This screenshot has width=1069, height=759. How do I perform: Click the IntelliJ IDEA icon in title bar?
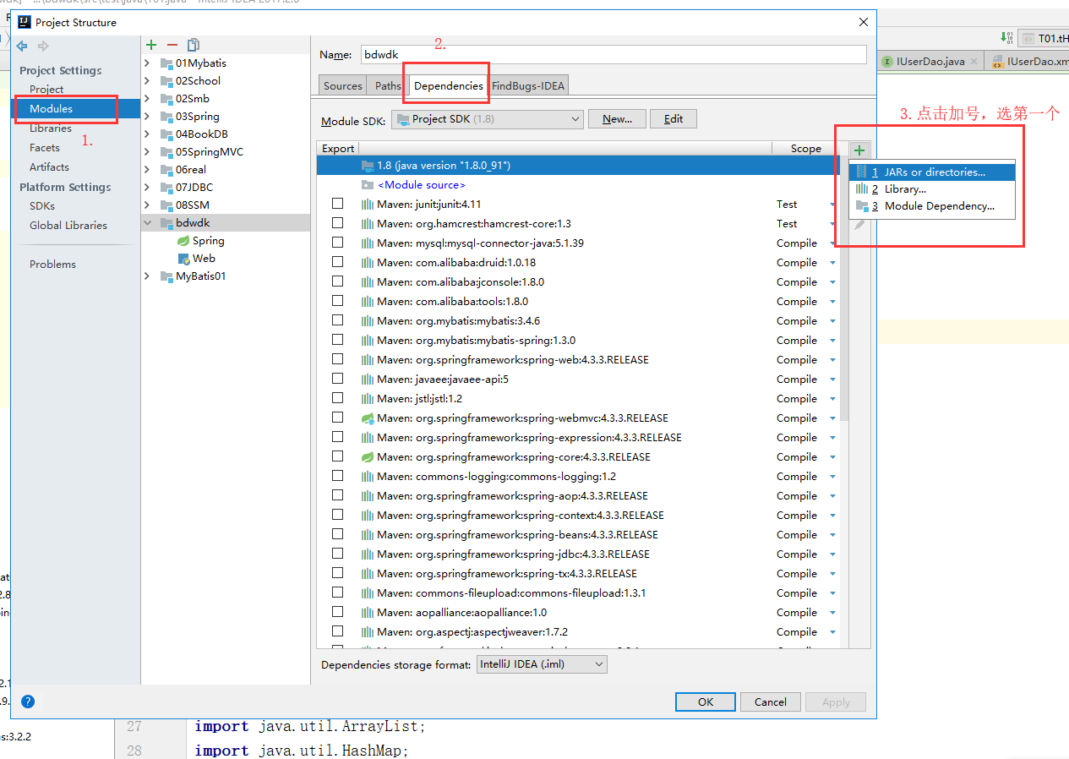pyautogui.click(x=25, y=22)
